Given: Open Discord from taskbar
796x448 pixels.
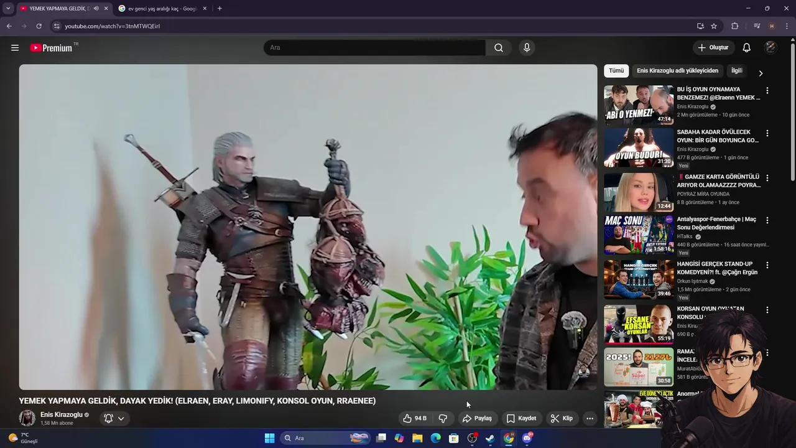Looking at the screenshot, I should pyautogui.click(x=527, y=438).
